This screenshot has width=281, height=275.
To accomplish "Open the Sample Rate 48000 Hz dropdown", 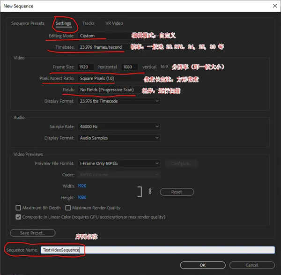I will tap(119, 126).
